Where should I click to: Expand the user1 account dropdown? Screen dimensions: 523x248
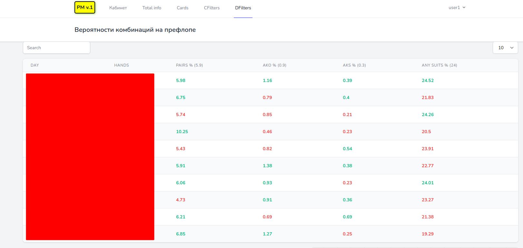pos(457,7)
